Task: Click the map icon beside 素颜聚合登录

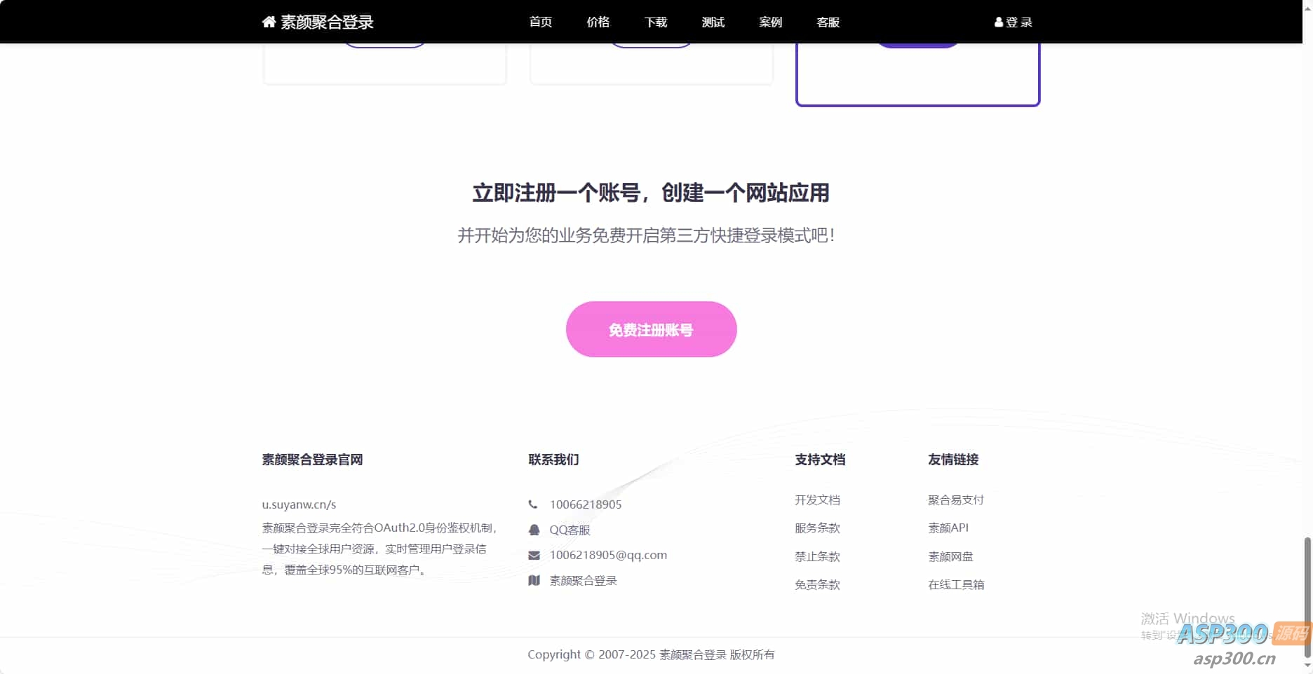Action: point(534,580)
